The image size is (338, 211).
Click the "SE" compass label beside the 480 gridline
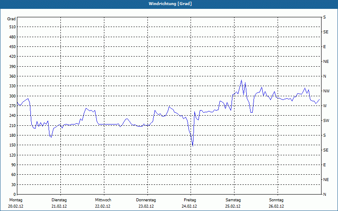coord(326,32)
